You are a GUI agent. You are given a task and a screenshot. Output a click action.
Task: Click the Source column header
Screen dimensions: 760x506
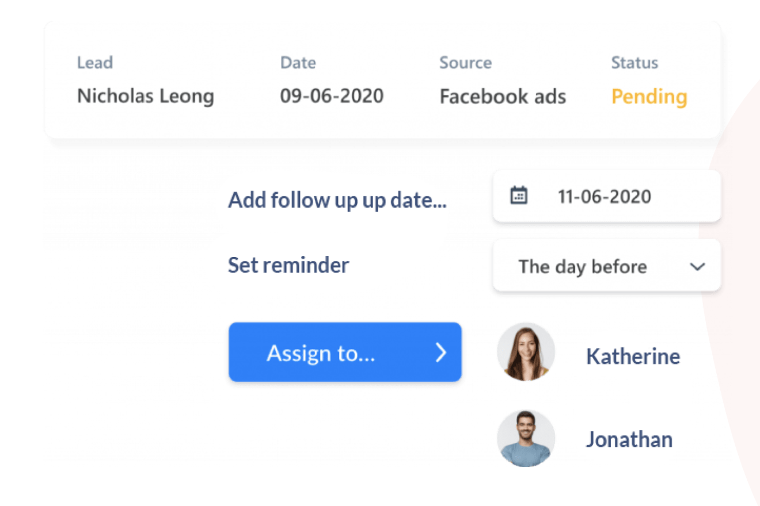pyautogui.click(x=465, y=63)
